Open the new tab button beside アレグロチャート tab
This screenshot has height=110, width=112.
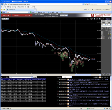click(35, 10)
